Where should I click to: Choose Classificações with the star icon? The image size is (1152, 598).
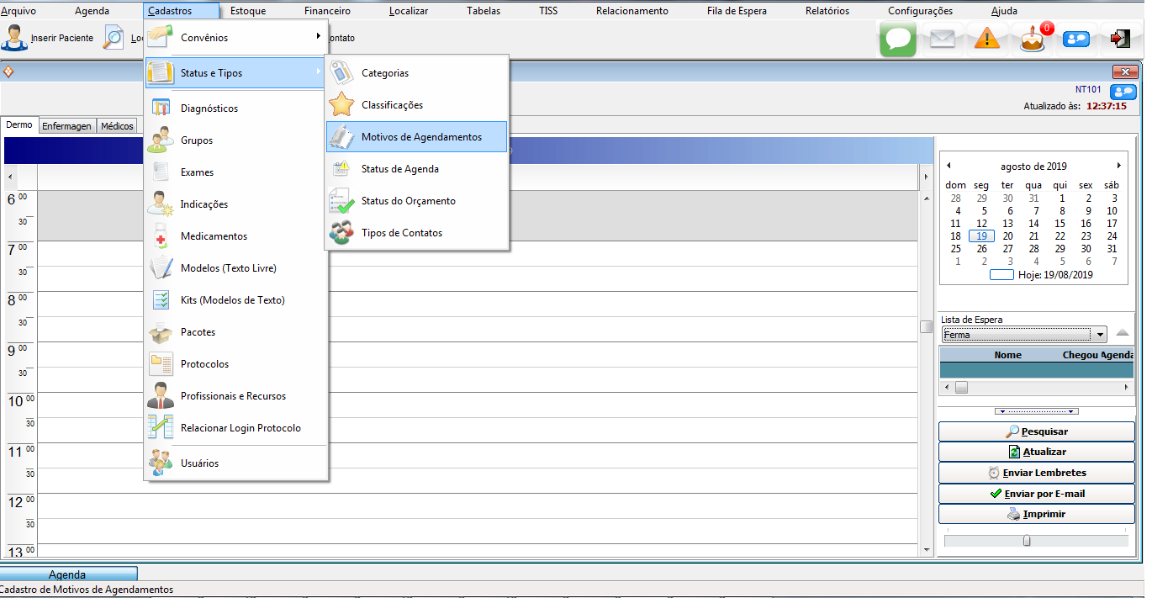392,105
